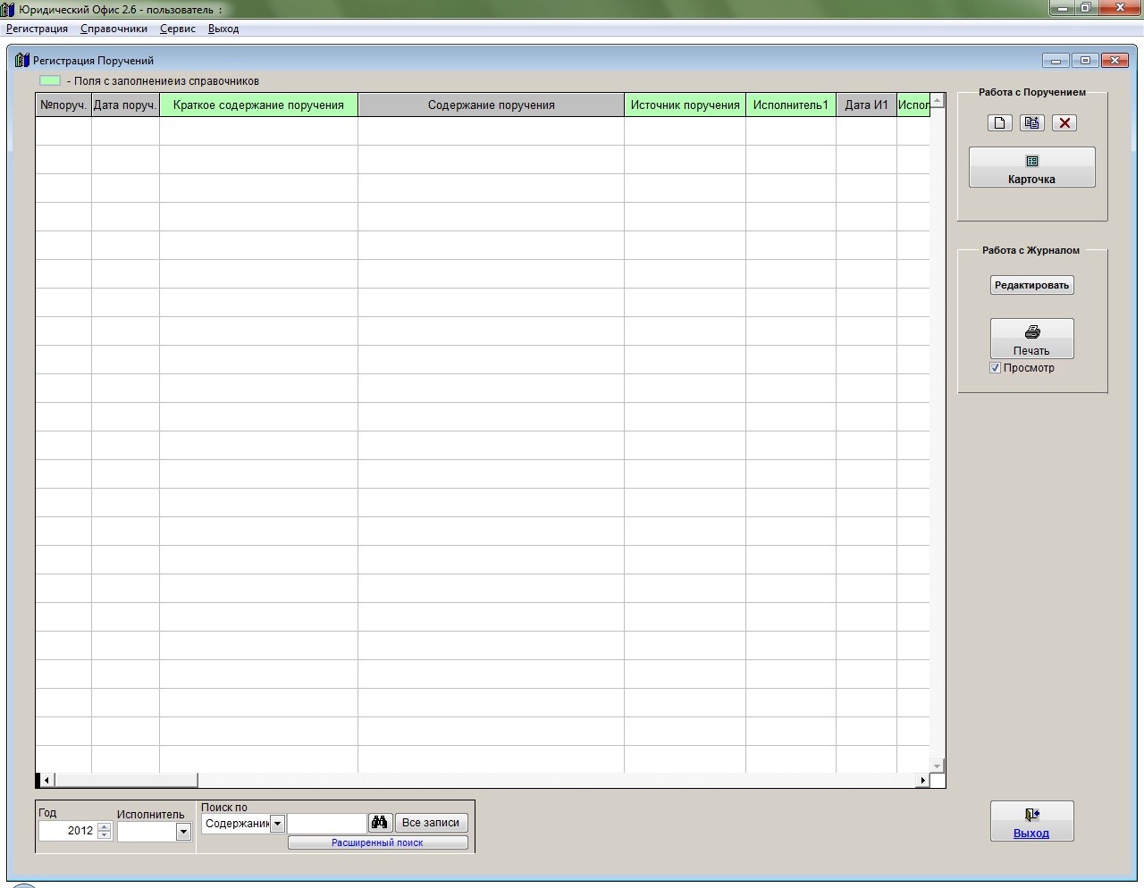Click the Юридический Офис application title icon

(8, 9)
